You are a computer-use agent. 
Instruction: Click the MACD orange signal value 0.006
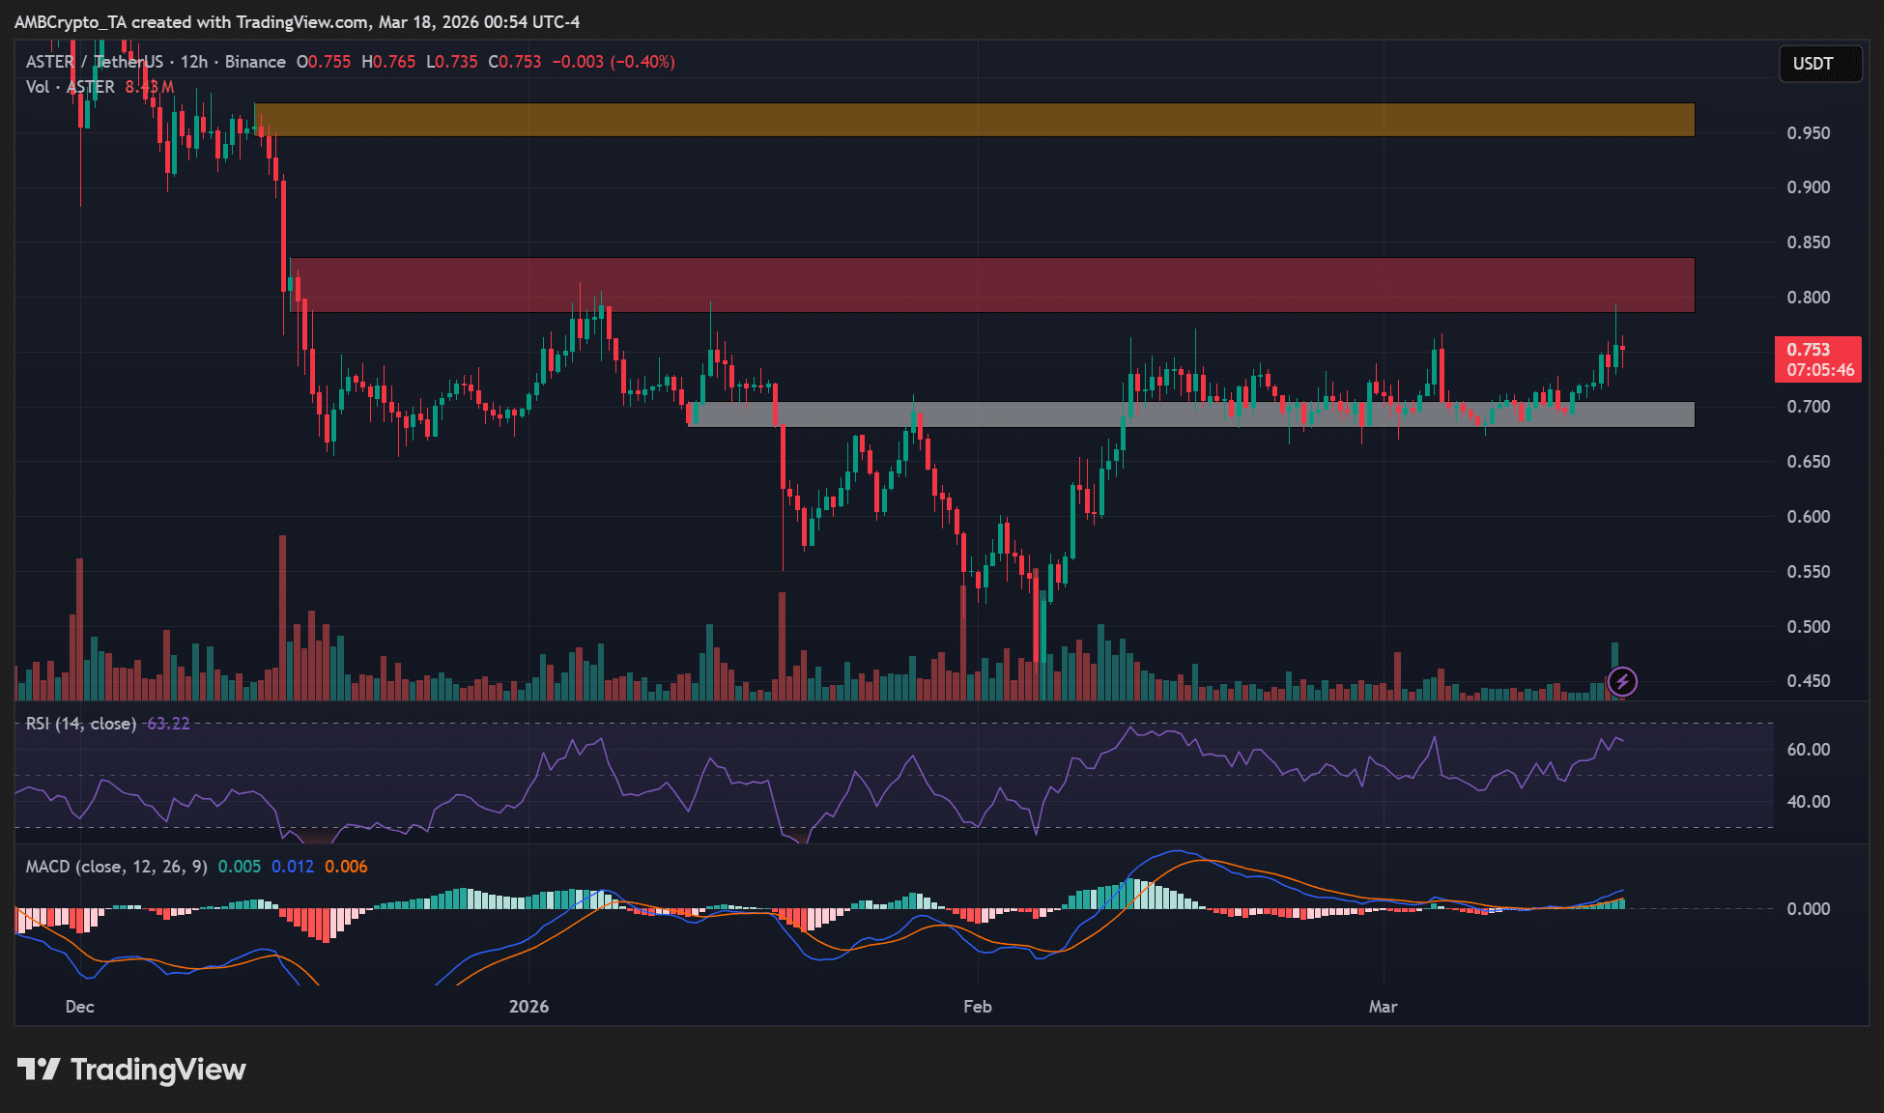point(346,867)
